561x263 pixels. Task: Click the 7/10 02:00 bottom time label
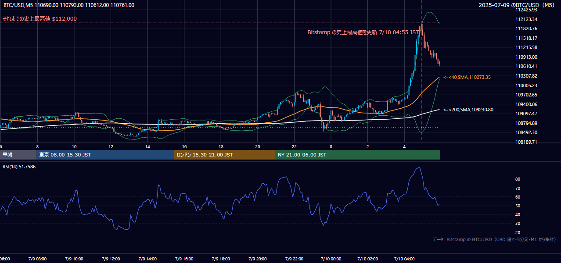tap(368, 259)
